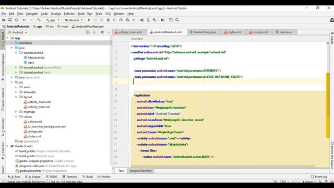Click src in breadcrumb path
Viewport: 334px width, 188px height.
[x=52, y=27]
